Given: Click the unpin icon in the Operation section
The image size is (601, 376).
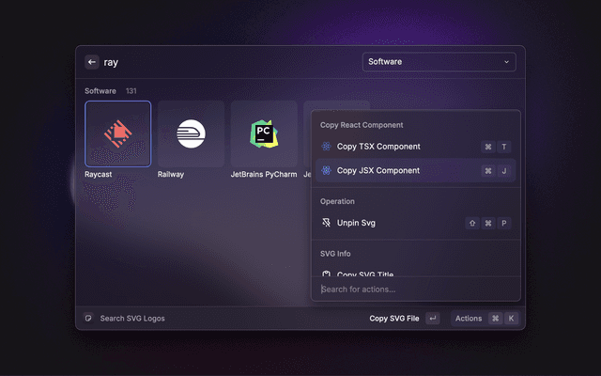Looking at the screenshot, I should 326,224.
